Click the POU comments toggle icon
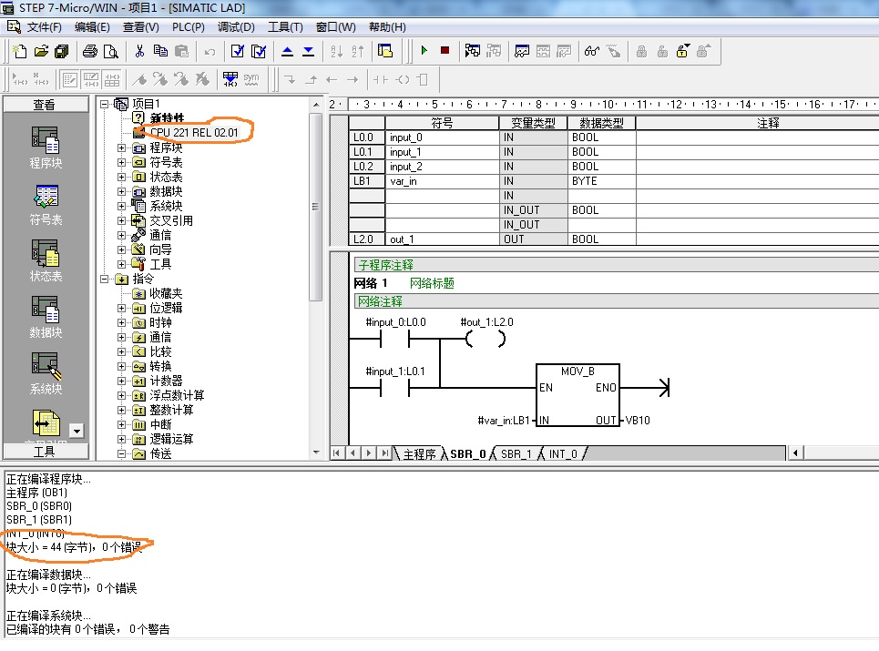This screenshot has width=879, height=651. (x=69, y=79)
